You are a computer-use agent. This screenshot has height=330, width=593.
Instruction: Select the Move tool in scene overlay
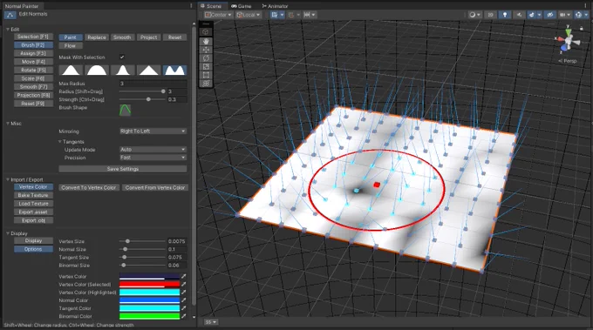point(206,50)
